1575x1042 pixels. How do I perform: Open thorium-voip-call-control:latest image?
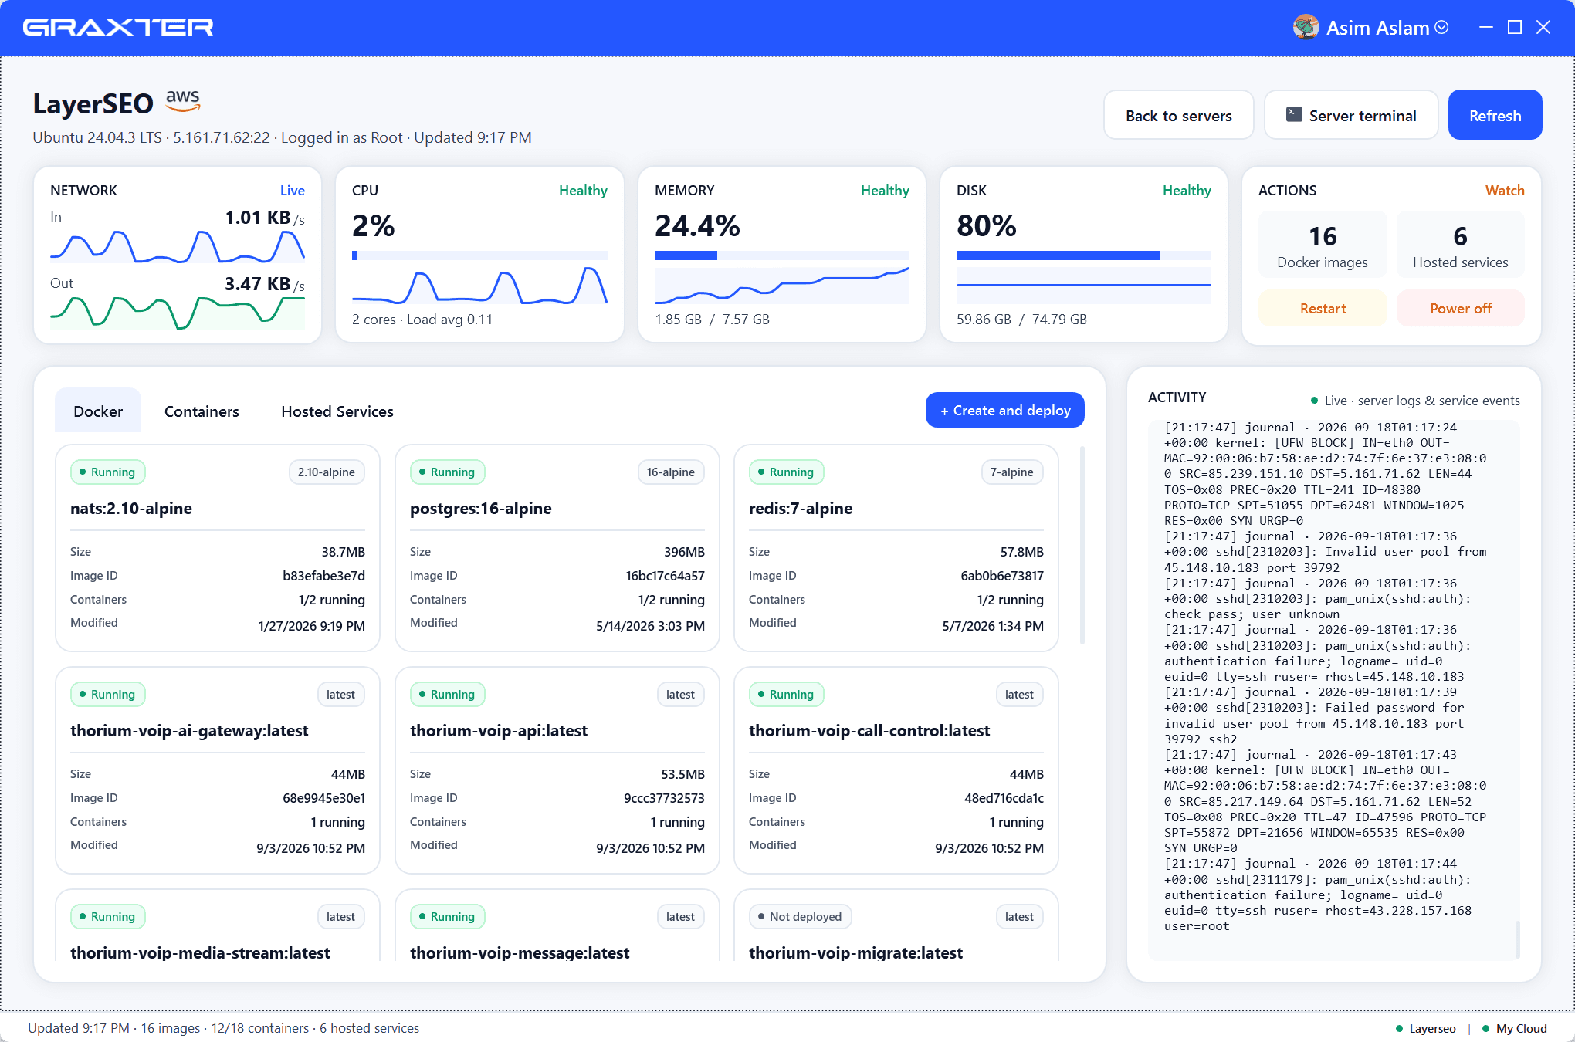tap(896, 770)
